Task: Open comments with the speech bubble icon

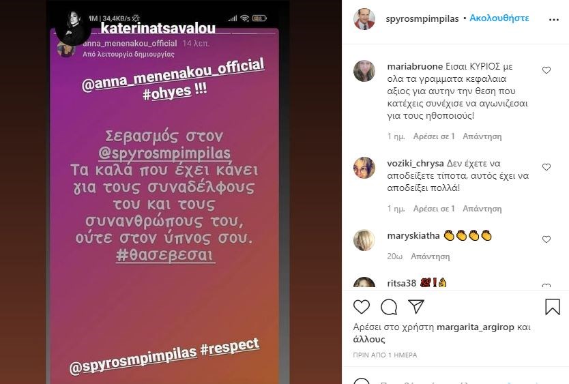Action: [x=389, y=308]
